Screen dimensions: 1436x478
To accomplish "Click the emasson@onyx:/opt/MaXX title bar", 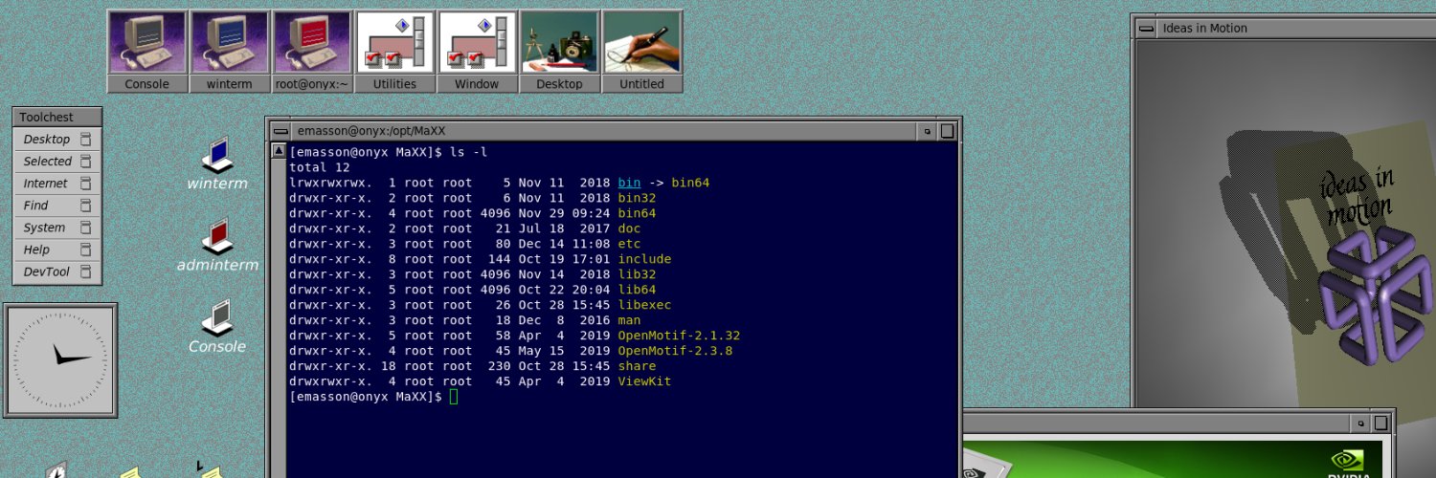I will pyautogui.click(x=603, y=131).
